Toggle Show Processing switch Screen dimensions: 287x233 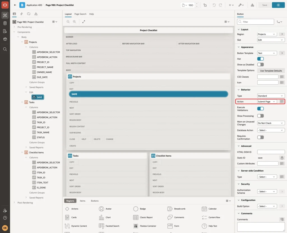(260, 116)
